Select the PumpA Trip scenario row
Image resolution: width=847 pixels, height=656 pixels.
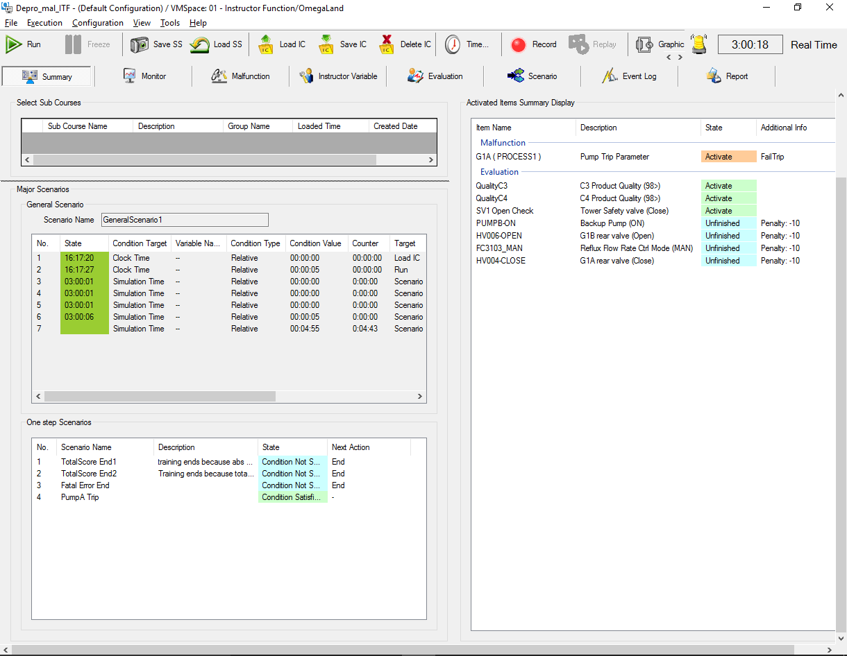[80, 497]
